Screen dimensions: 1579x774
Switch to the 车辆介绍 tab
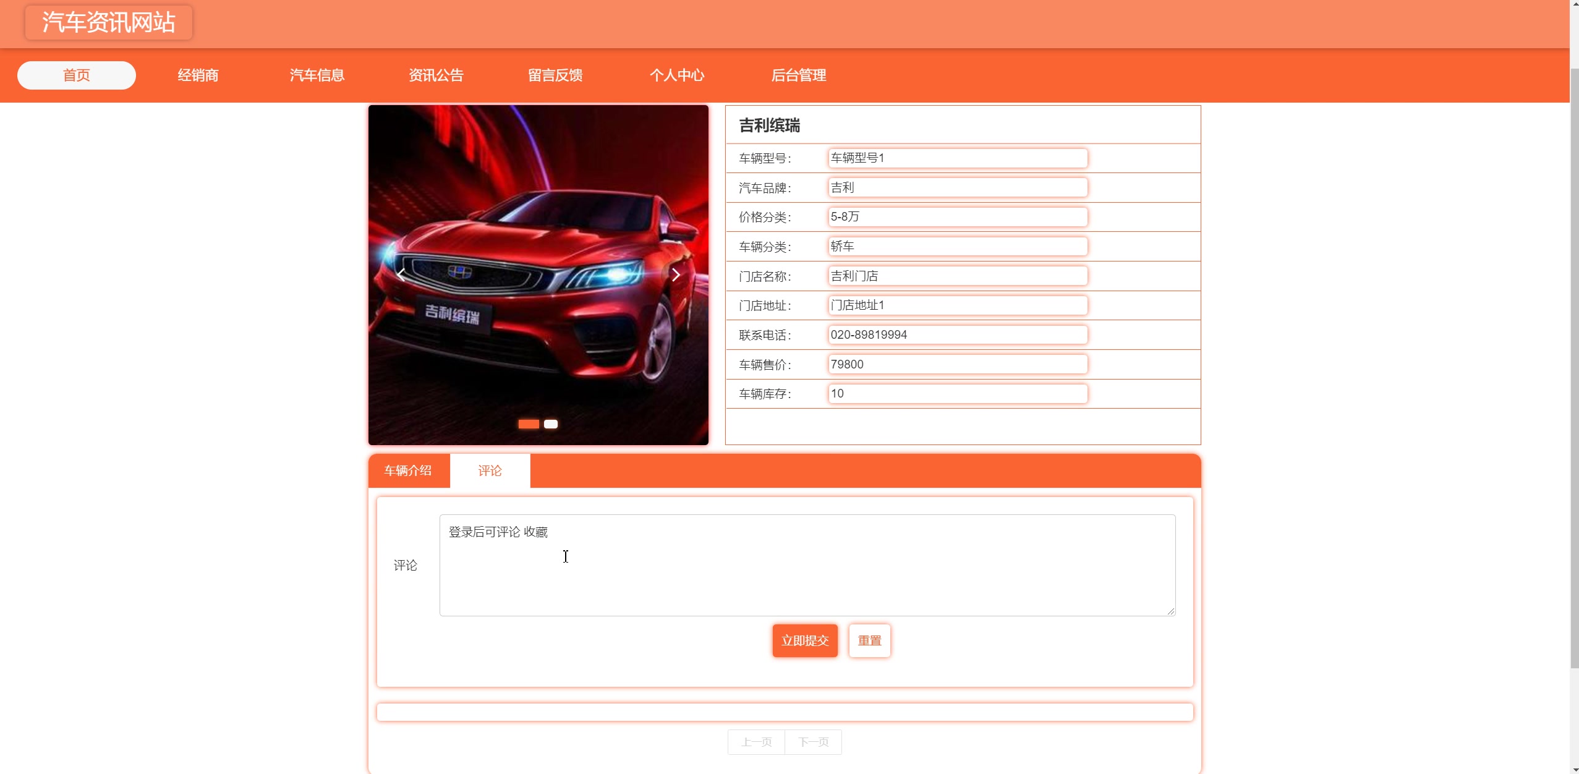tap(408, 470)
